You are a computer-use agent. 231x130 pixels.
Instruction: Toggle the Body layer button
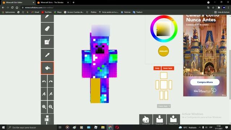(x=157, y=68)
